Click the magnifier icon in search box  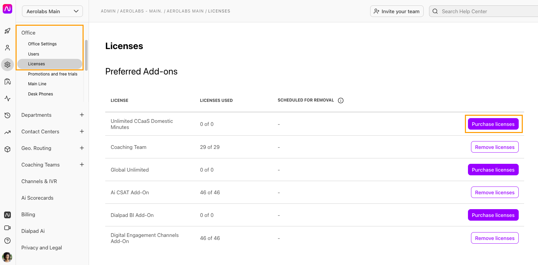tap(435, 11)
